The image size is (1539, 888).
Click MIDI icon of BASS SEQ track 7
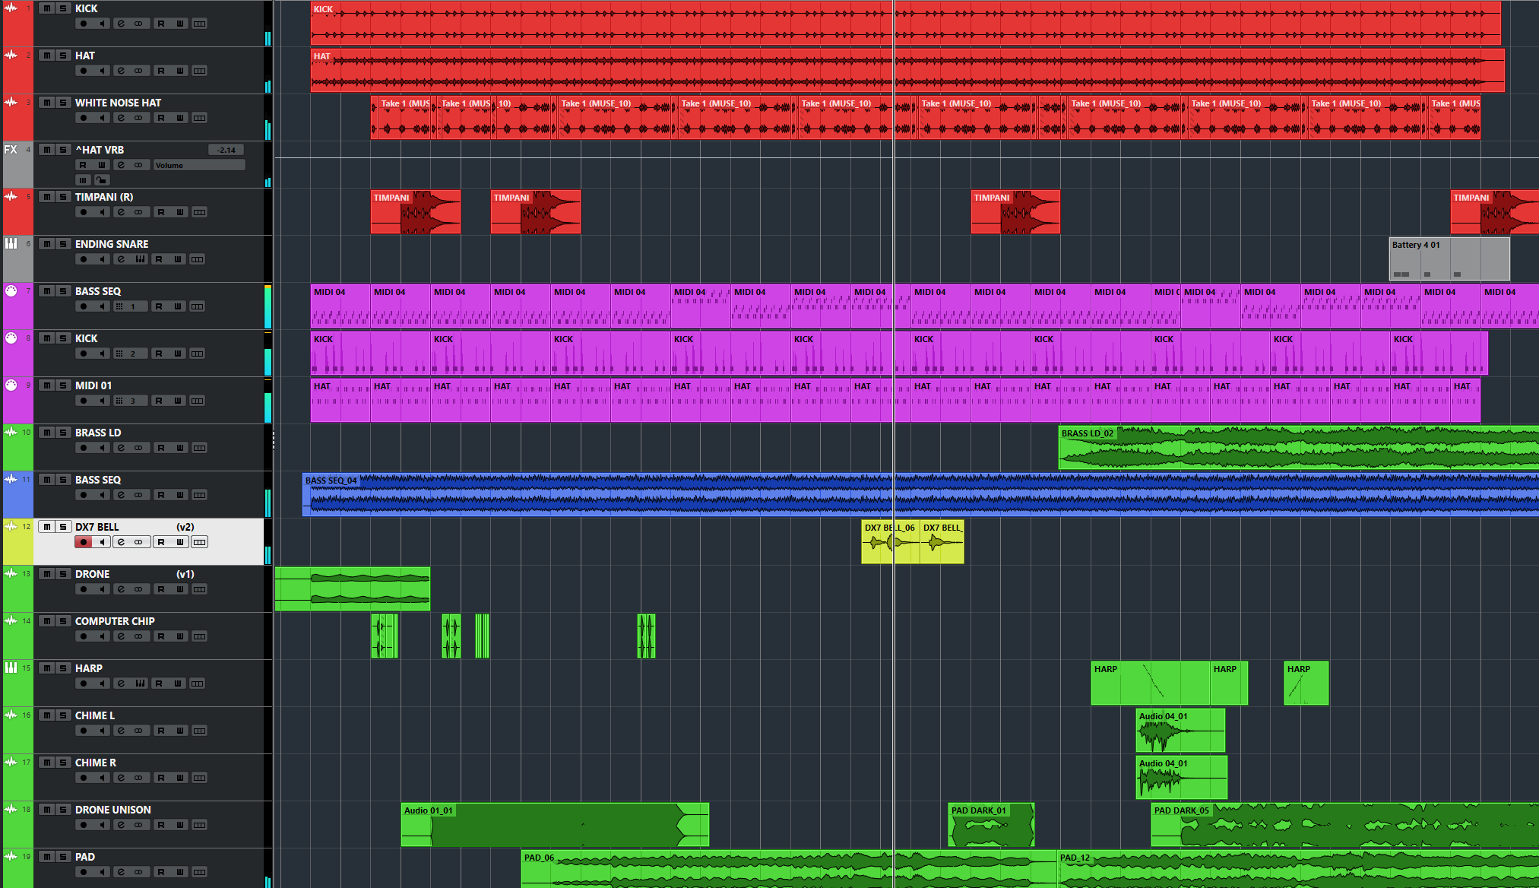[11, 291]
